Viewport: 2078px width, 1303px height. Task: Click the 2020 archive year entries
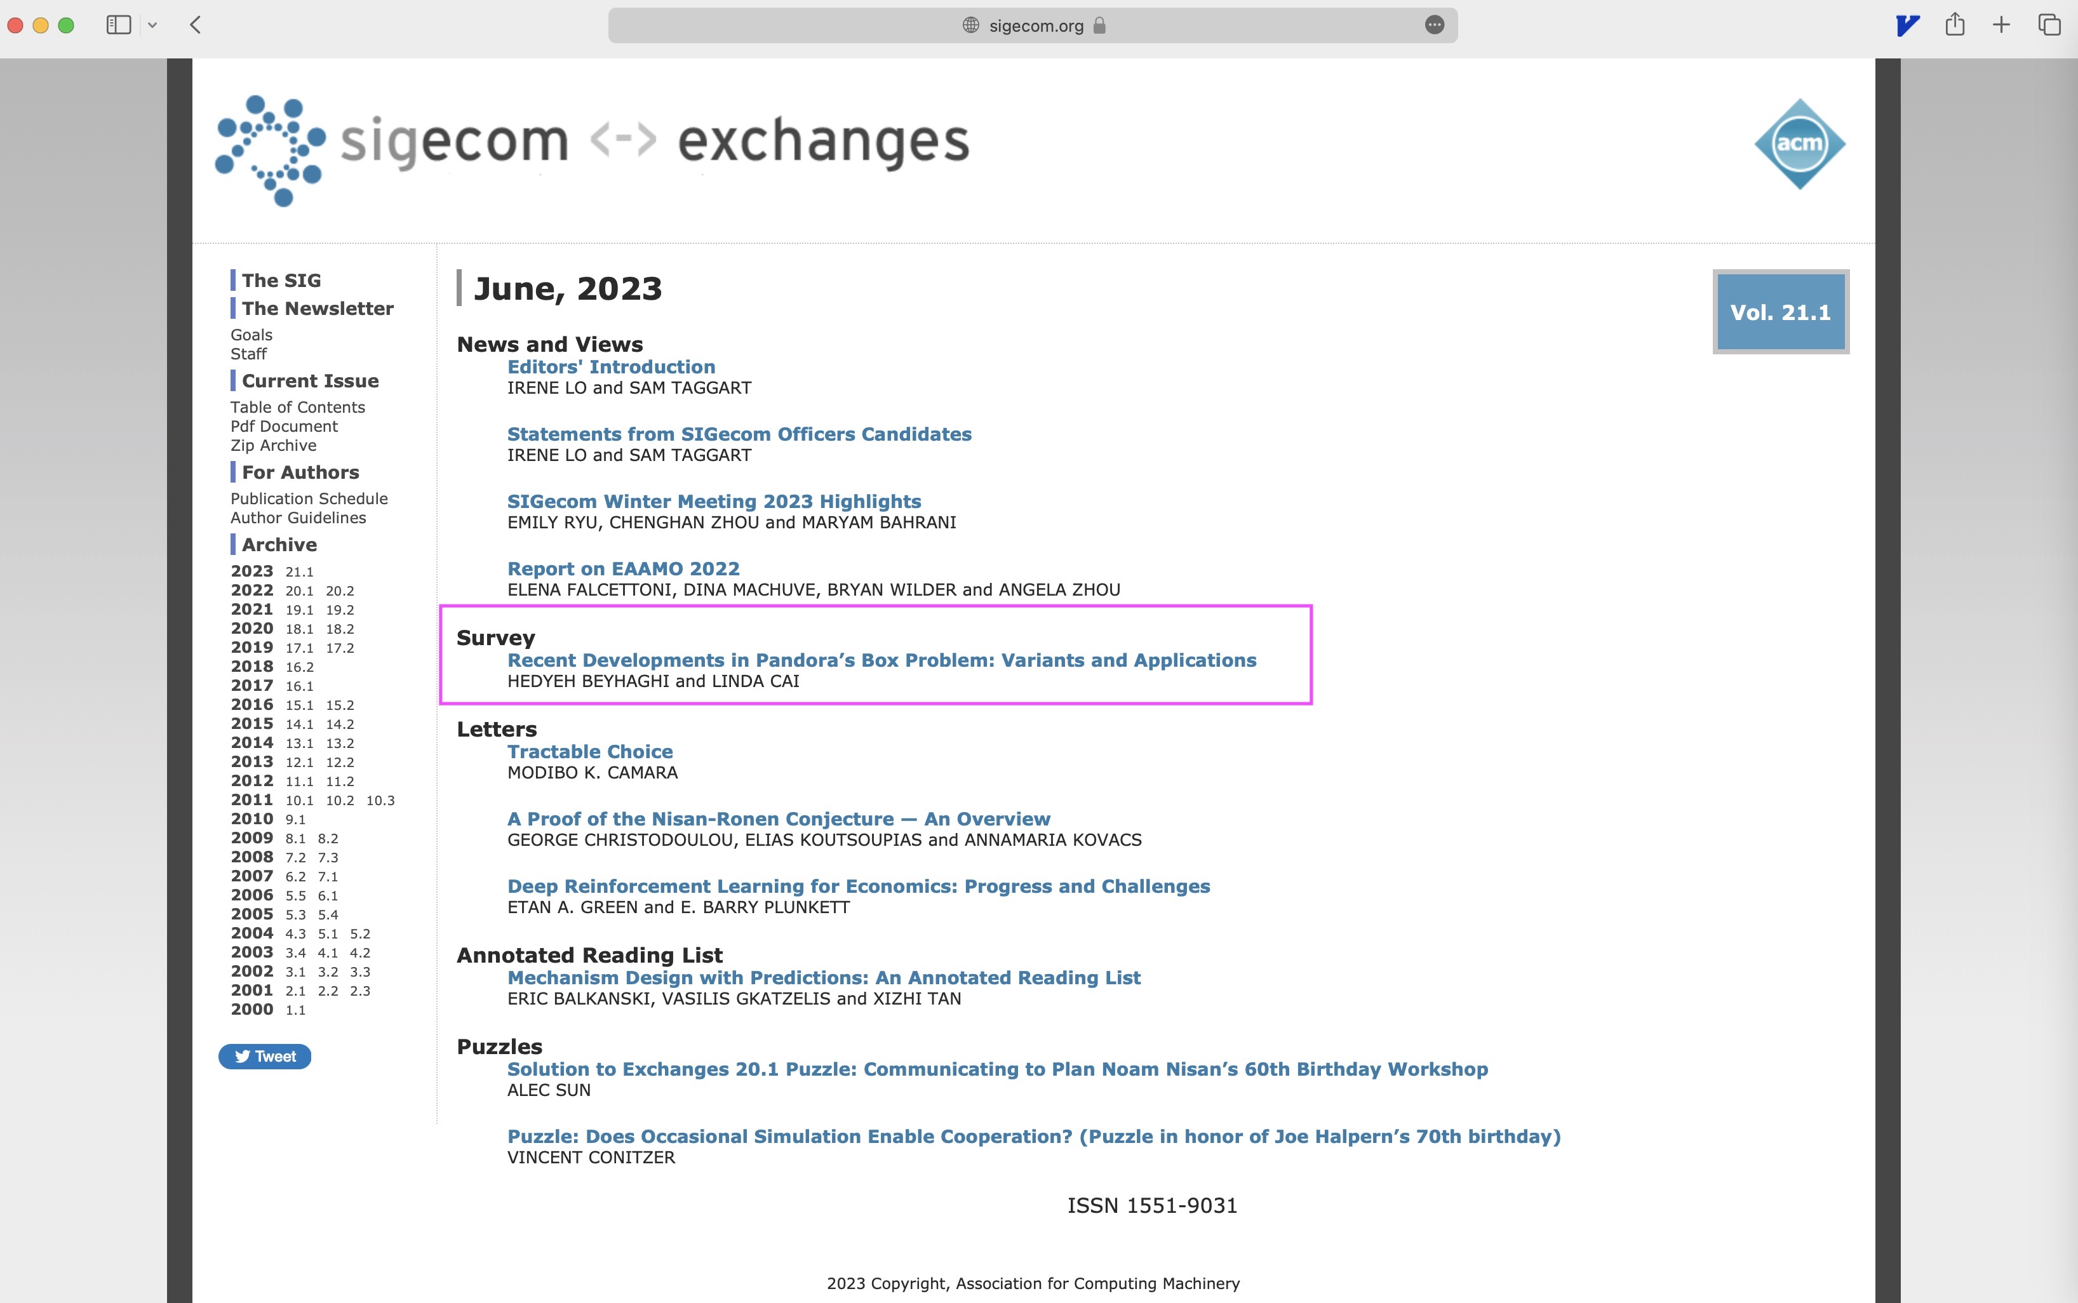click(297, 627)
